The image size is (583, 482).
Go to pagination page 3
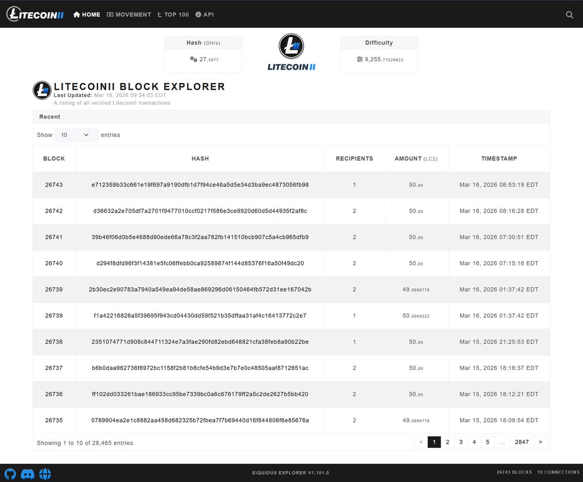pyautogui.click(x=461, y=442)
